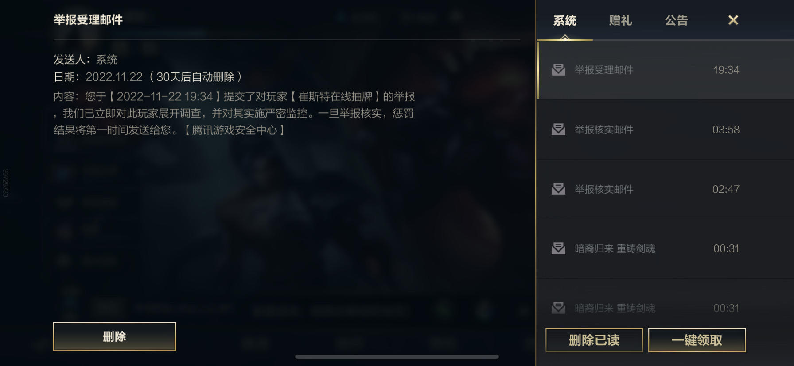Click the 00:31 timestamp of bottom mail
Screen dimensions: 794x366
pos(726,308)
